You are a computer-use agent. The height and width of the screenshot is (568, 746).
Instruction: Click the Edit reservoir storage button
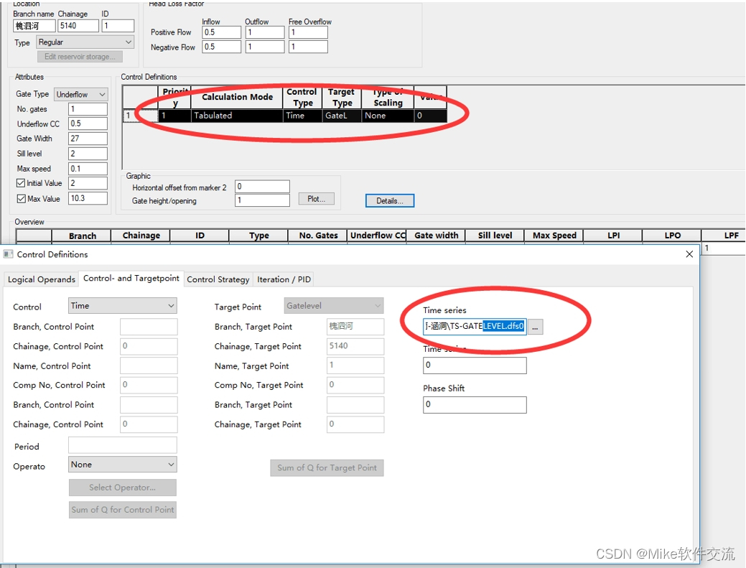point(80,57)
